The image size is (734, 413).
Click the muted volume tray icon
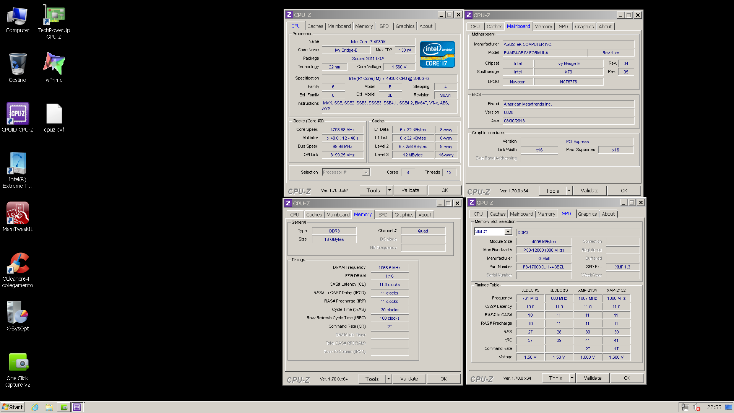point(697,407)
